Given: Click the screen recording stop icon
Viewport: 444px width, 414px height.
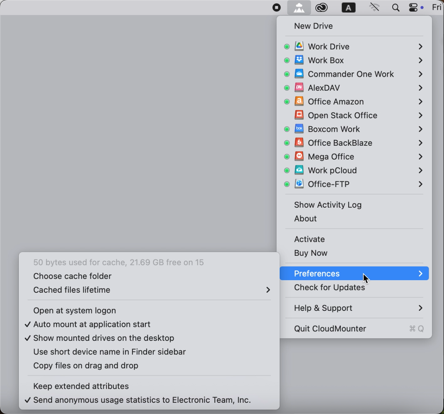Looking at the screenshot, I should pyautogui.click(x=277, y=8).
